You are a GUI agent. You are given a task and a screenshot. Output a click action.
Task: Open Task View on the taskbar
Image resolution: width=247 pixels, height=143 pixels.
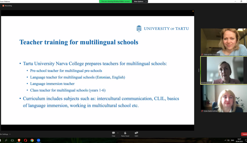click(x=12, y=140)
